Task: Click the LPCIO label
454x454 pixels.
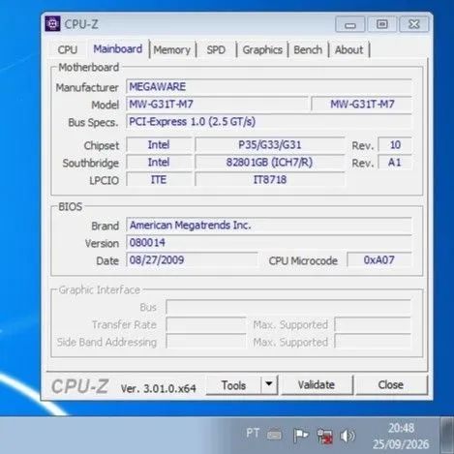Action: coord(104,181)
